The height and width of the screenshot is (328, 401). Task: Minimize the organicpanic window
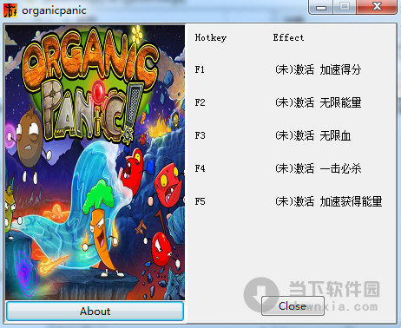(x=321, y=7)
